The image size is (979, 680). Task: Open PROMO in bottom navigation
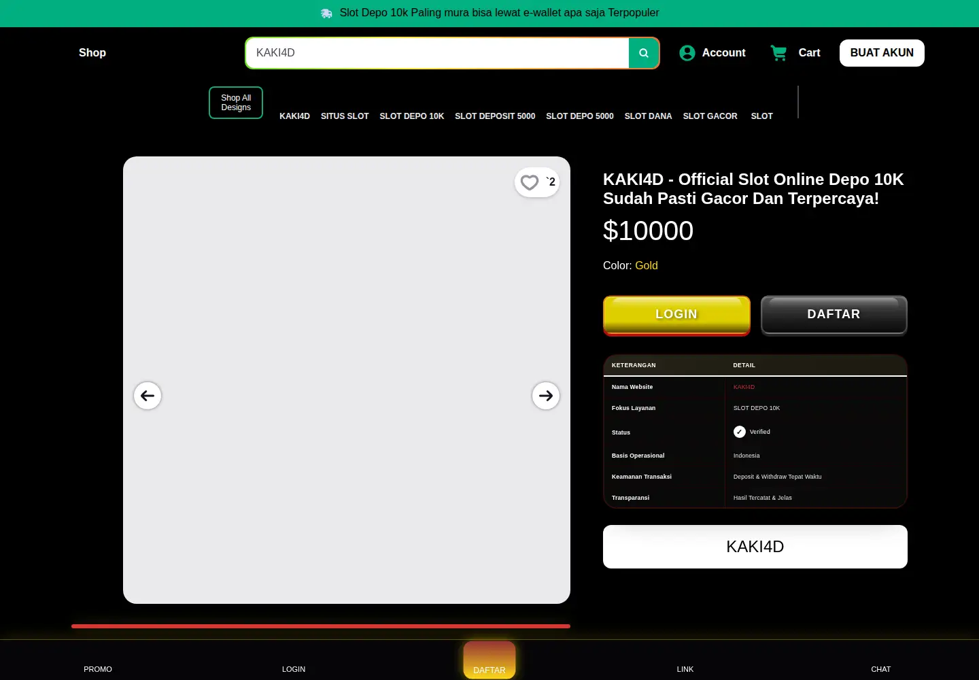click(98, 669)
